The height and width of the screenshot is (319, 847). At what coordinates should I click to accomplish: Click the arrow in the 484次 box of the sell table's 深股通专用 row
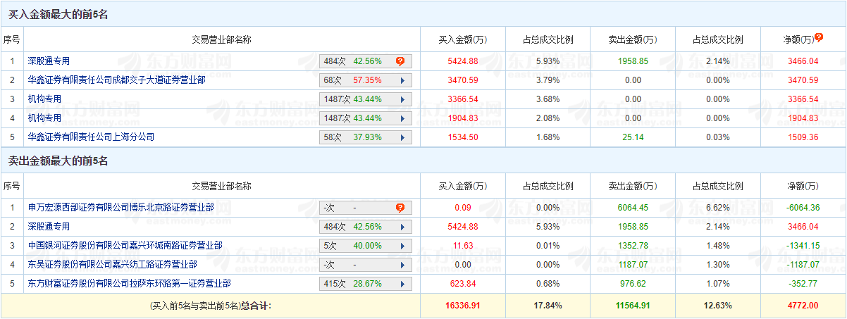[402, 227]
